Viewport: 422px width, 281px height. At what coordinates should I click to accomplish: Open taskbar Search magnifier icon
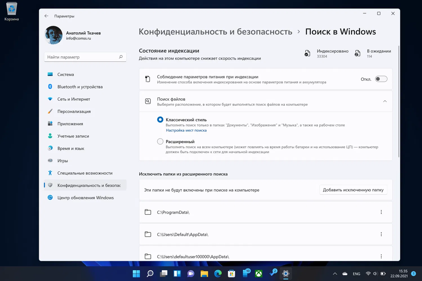pyautogui.click(x=150, y=273)
